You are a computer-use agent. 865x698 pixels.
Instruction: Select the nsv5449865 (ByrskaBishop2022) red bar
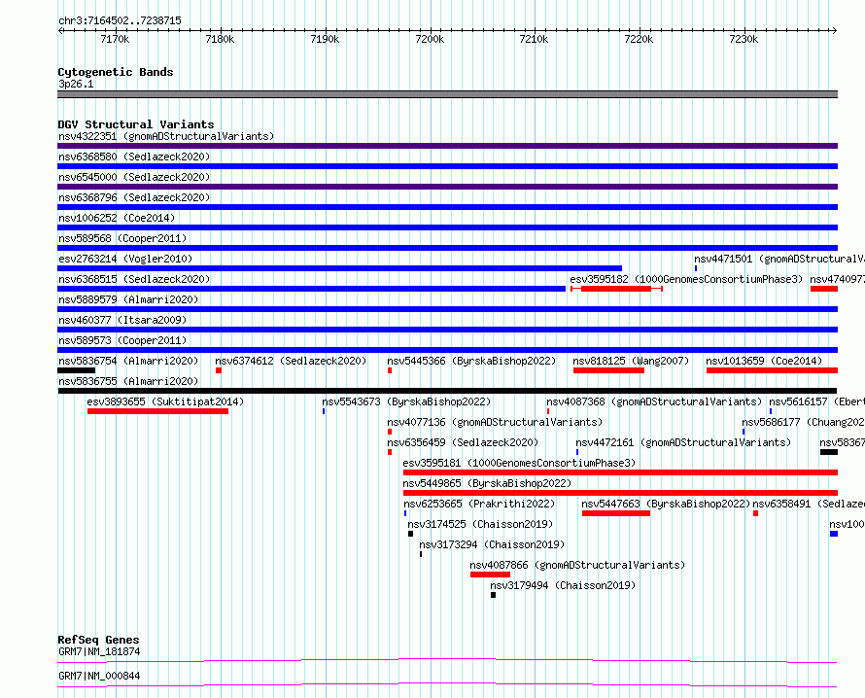tap(621, 493)
